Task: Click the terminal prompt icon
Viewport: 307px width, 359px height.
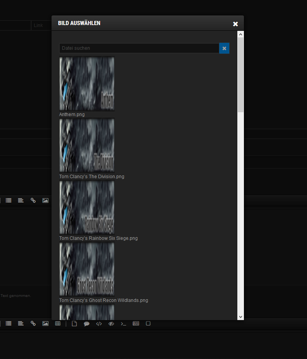Action: [x=123, y=324]
